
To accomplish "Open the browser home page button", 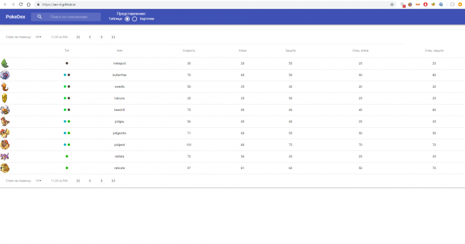I will click(28, 5).
